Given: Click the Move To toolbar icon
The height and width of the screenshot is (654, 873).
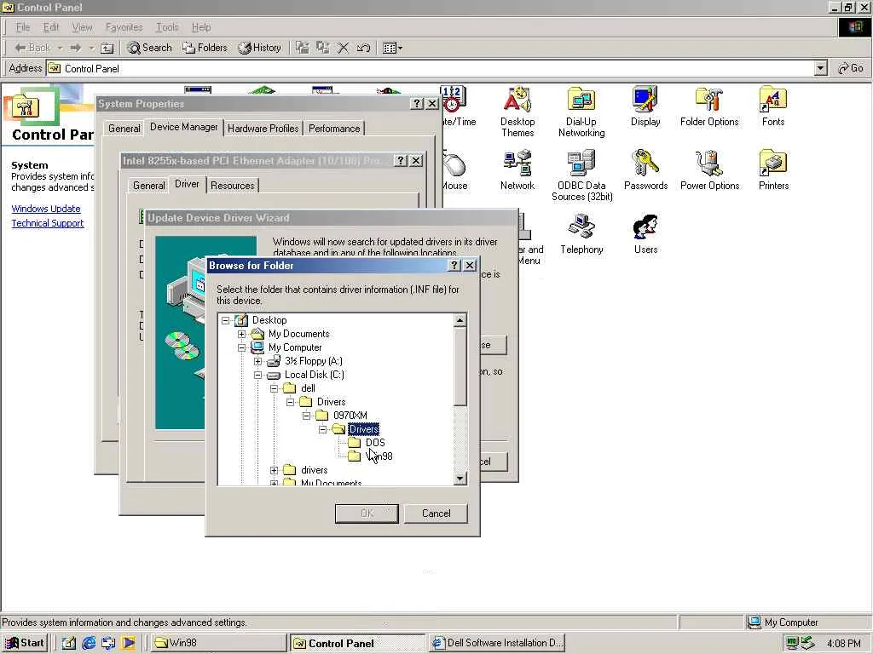Looking at the screenshot, I should click(x=303, y=48).
